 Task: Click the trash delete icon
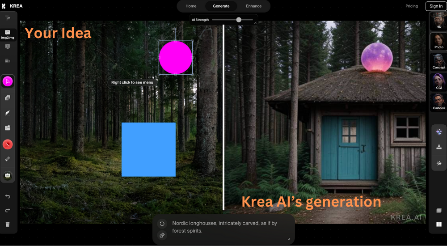click(x=8, y=225)
